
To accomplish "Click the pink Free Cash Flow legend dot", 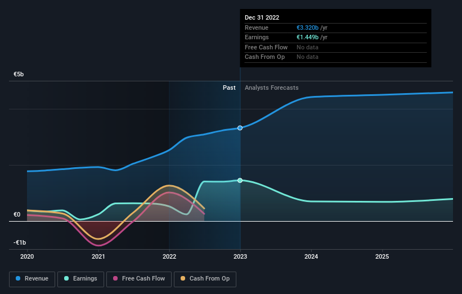I will click(115, 278).
